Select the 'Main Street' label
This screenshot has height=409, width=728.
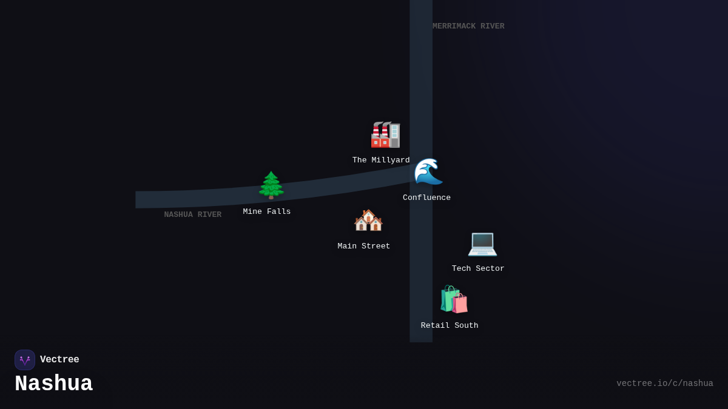click(364, 247)
